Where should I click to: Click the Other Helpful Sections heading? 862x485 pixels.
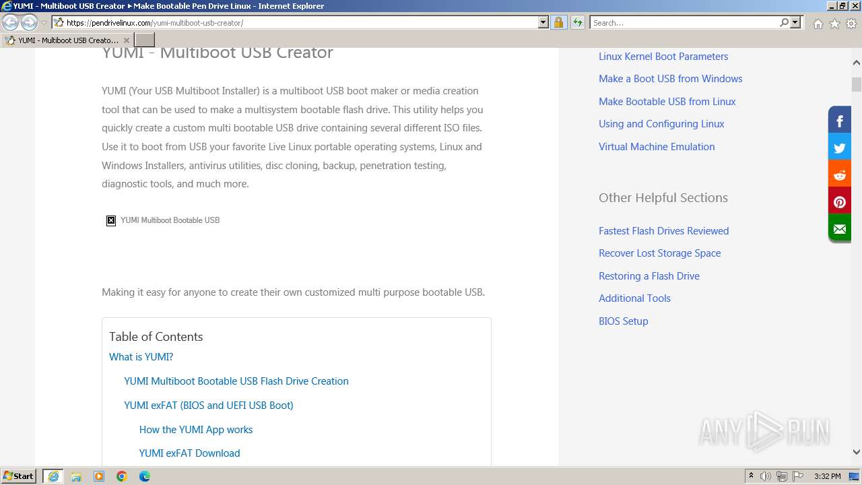point(663,198)
